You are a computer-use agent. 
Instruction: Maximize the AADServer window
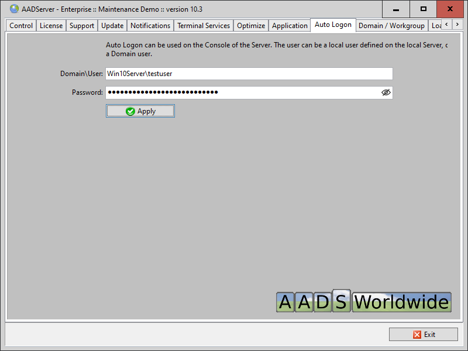[424, 9]
